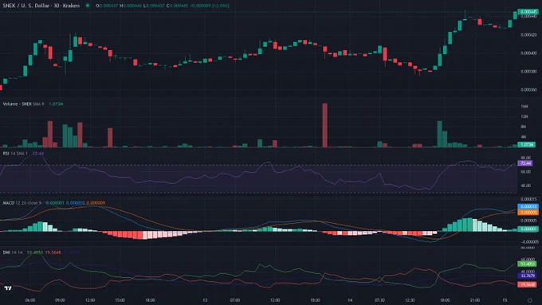Click the tallest red volume bar
Image resolution: width=542 pixels, height=305 pixels.
324,125
